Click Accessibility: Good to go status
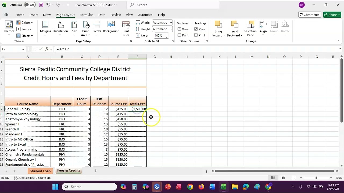 coord(32,178)
